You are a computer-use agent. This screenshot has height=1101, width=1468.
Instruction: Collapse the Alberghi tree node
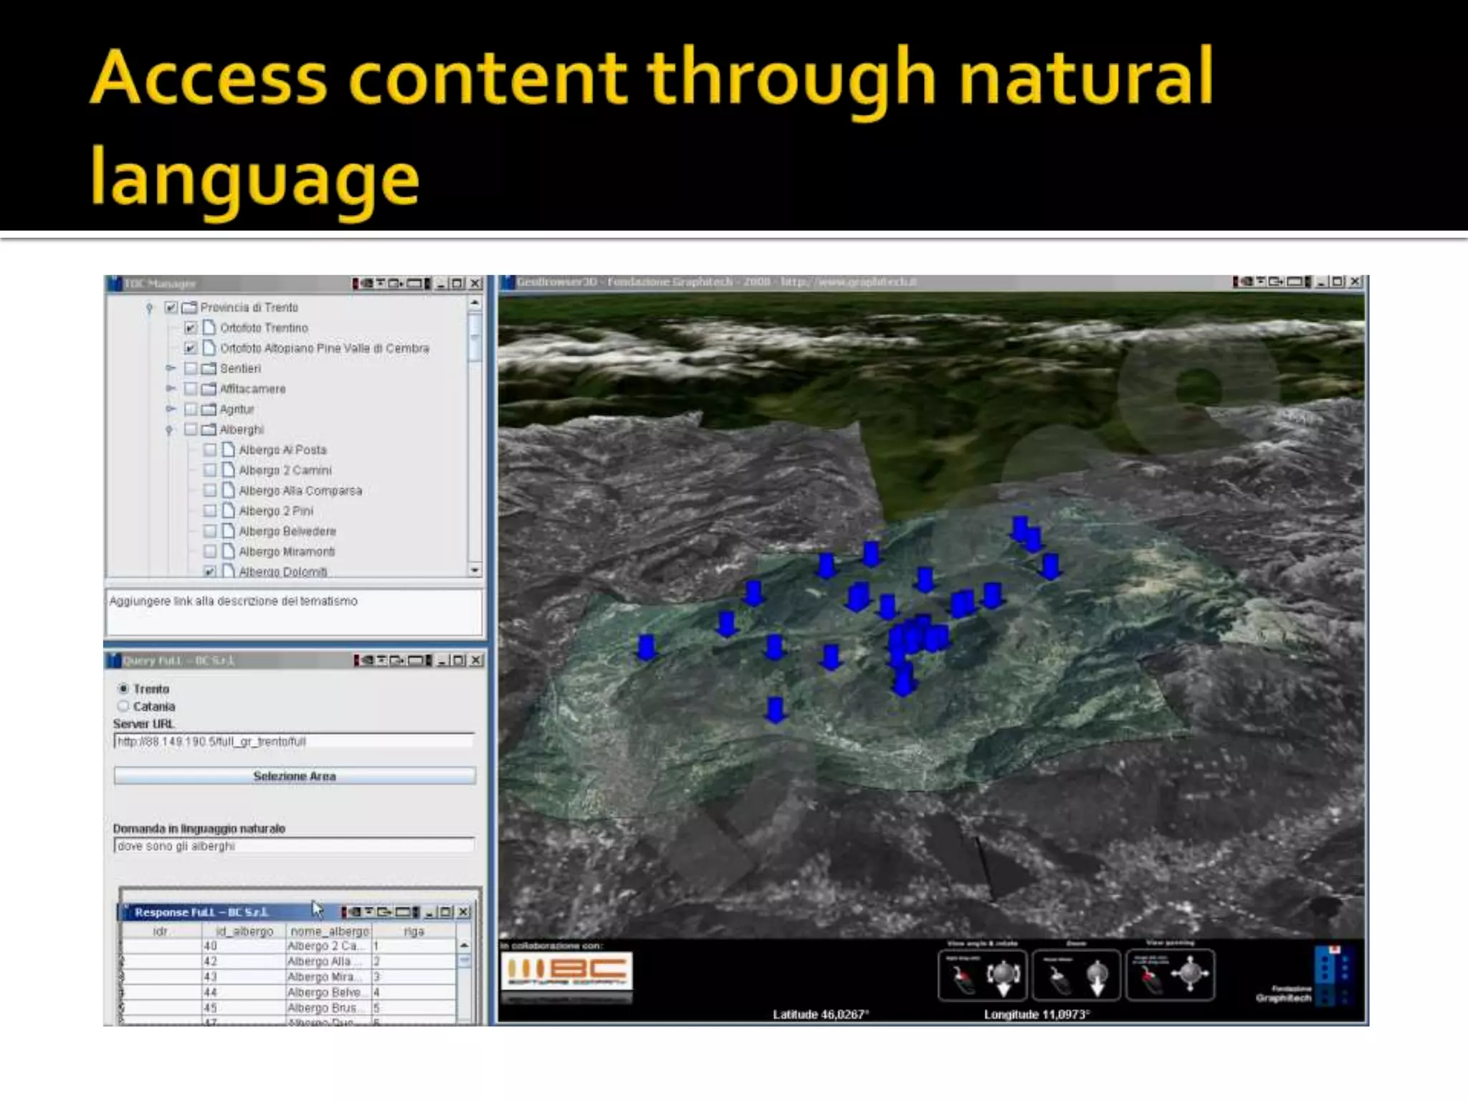coord(170,430)
